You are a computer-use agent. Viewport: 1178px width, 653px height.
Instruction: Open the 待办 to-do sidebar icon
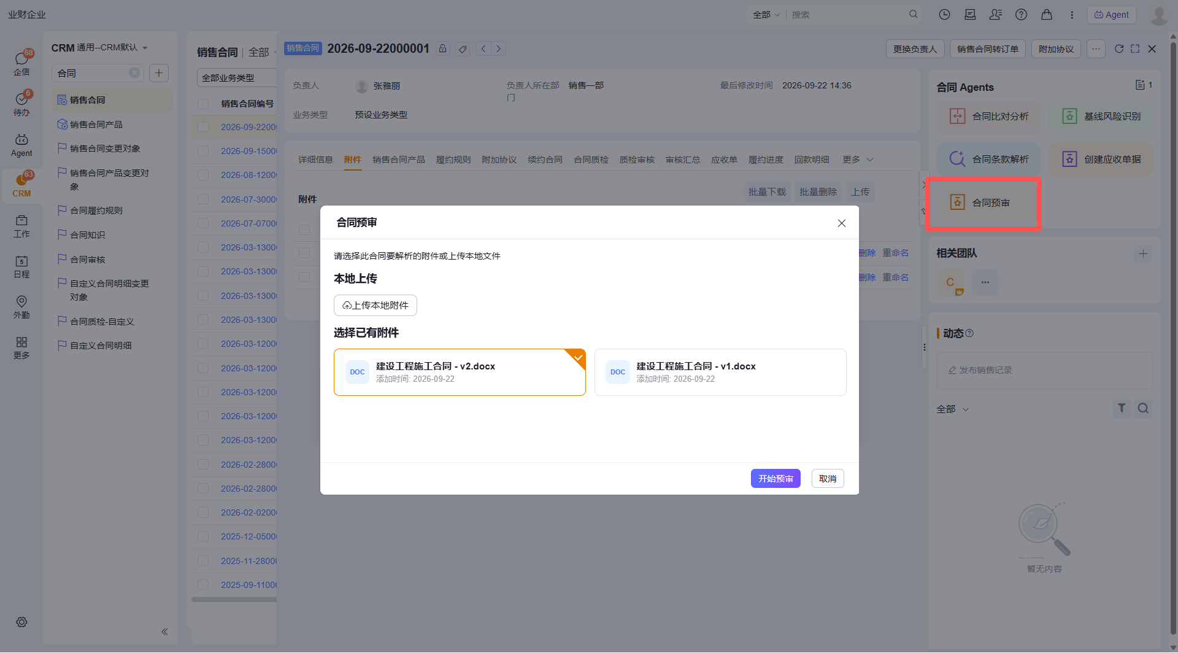21,104
